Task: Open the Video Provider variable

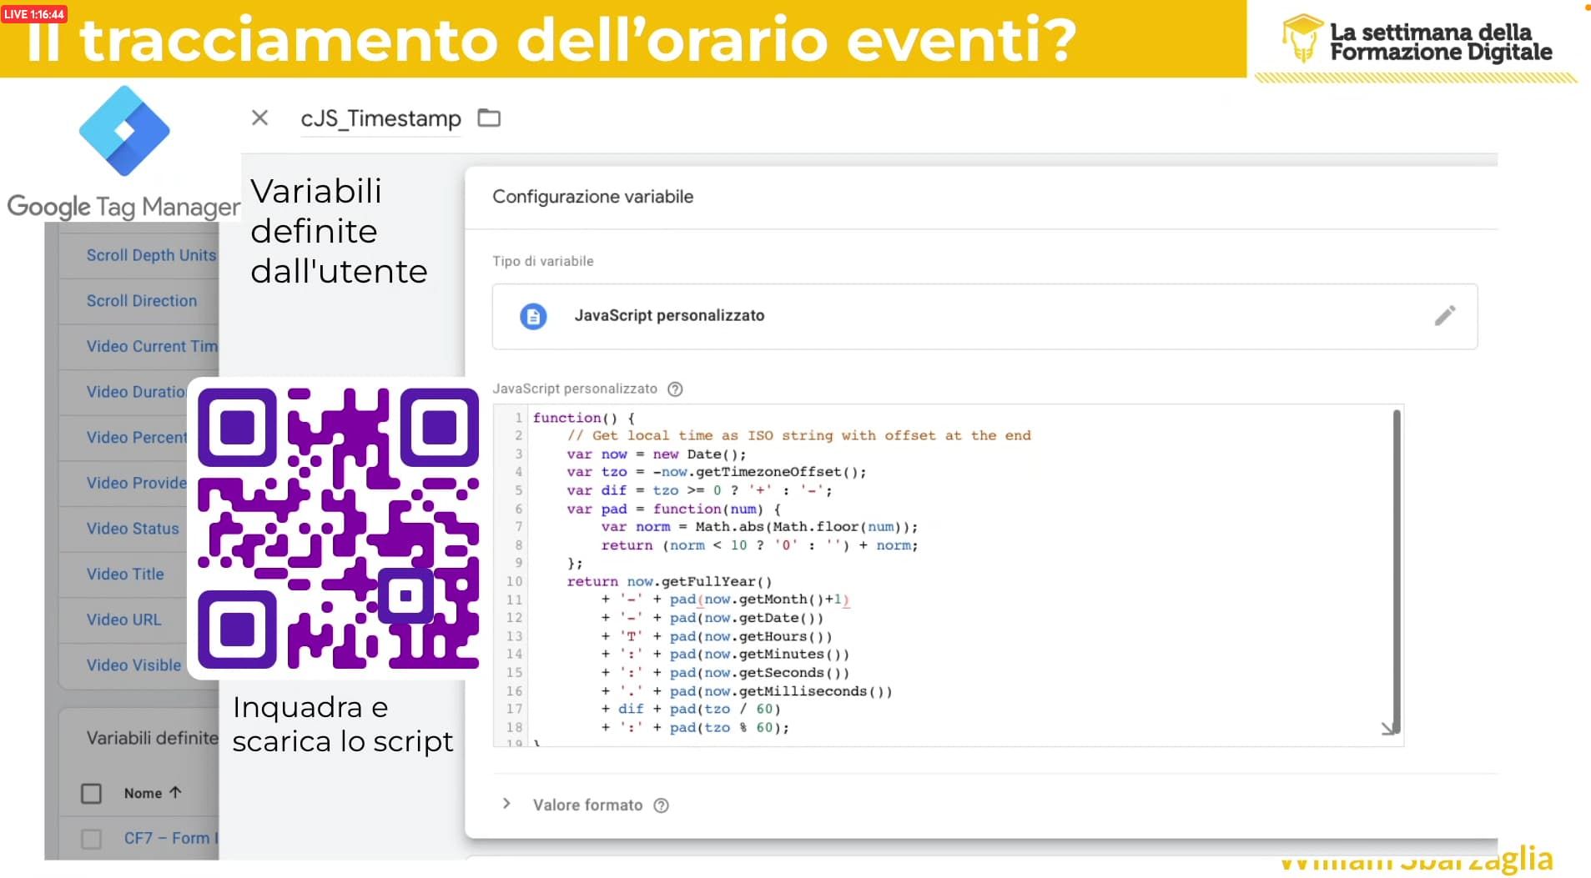Action: [137, 483]
